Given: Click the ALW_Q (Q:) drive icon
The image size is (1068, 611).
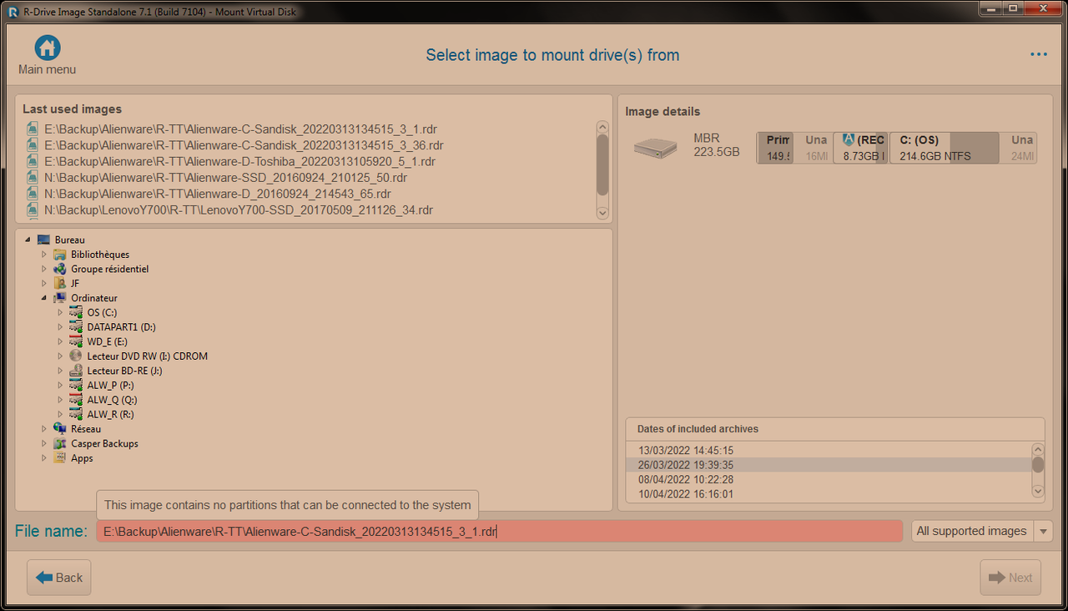Looking at the screenshot, I should point(76,400).
